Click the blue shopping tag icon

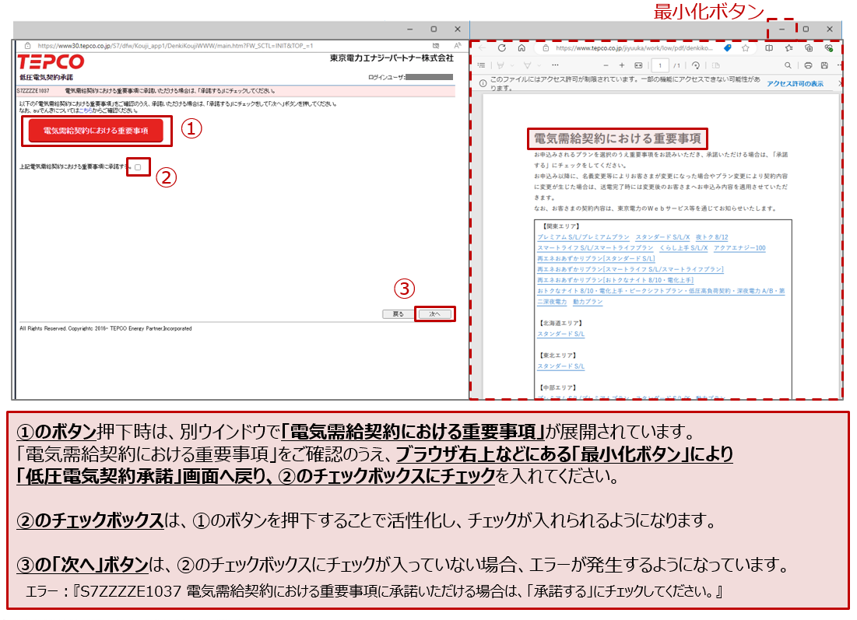(728, 48)
